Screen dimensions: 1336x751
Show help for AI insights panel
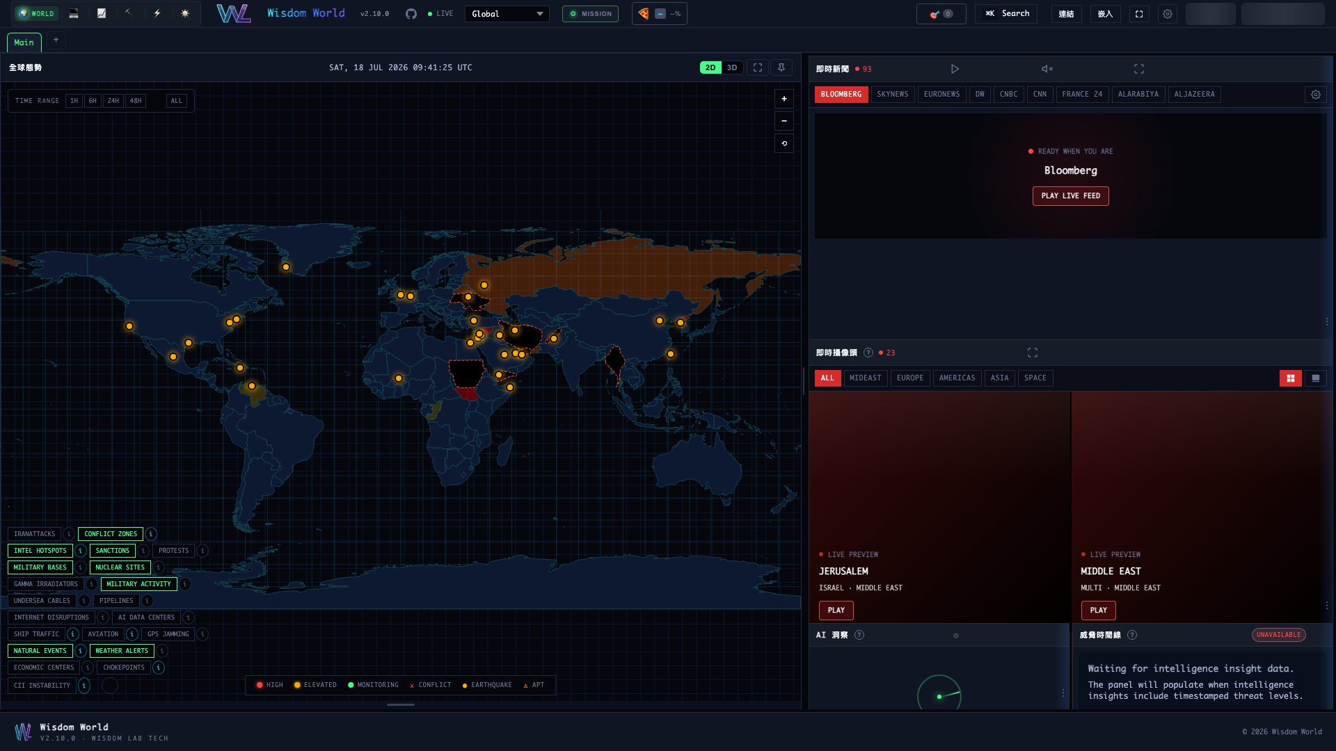(859, 635)
